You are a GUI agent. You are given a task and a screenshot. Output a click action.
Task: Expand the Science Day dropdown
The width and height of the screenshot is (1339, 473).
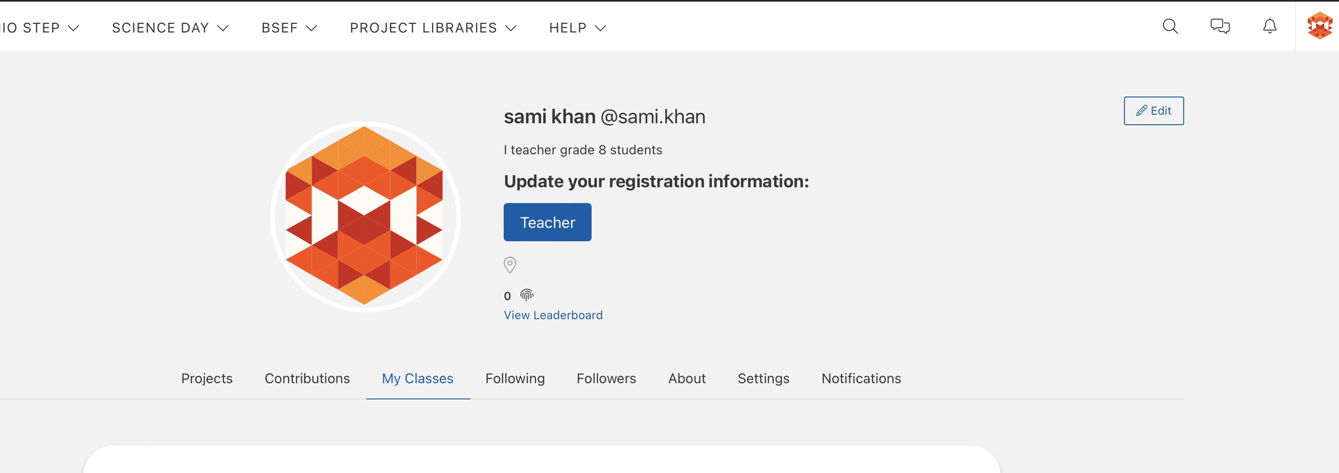[170, 28]
